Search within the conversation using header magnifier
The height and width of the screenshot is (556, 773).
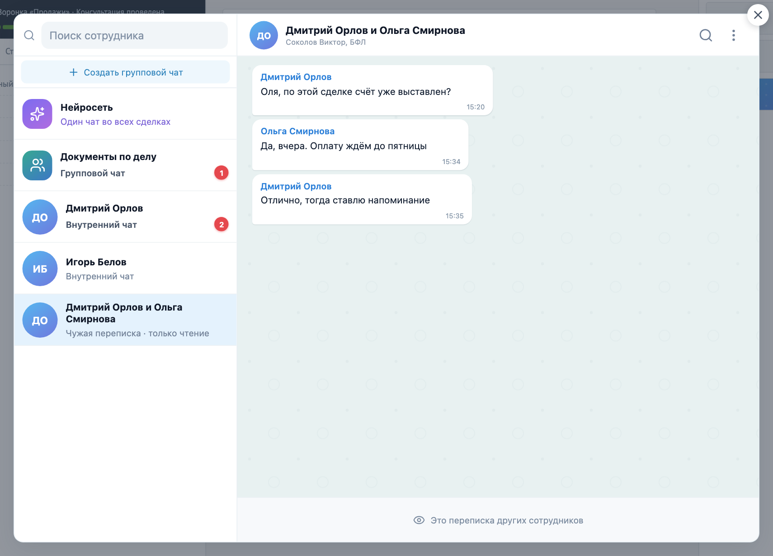pos(706,35)
